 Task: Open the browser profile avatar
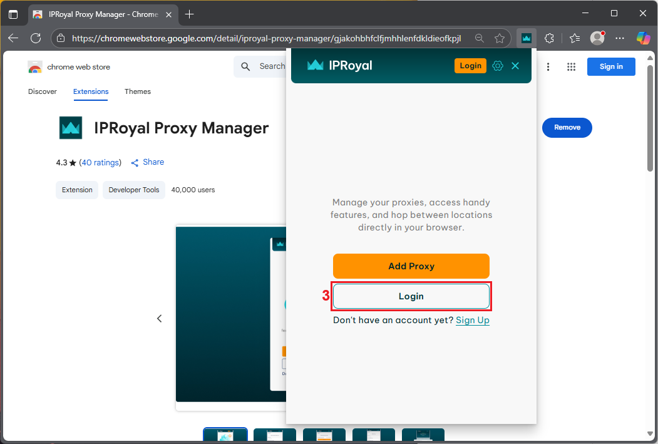click(x=597, y=38)
